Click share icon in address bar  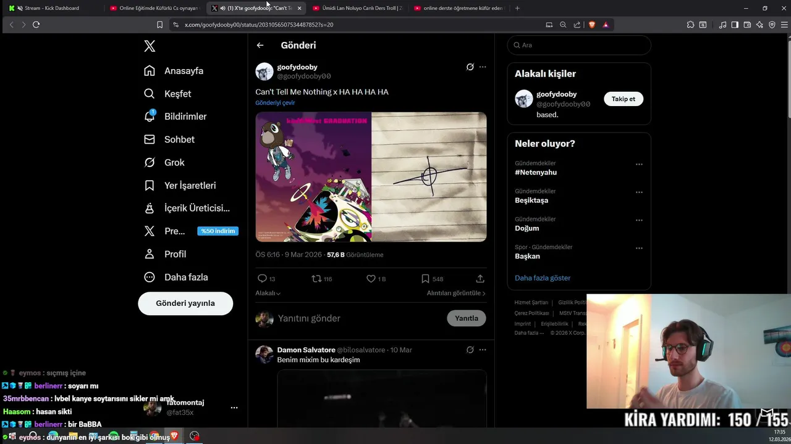[577, 25]
